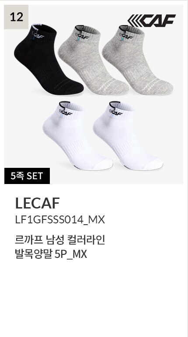Select the black ankle sock image
Viewport: 188px width, 337px height.
click(48, 60)
